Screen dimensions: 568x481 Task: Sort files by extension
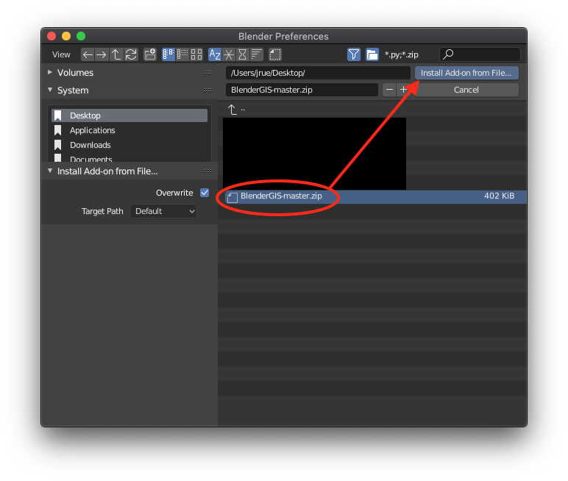point(229,54)
